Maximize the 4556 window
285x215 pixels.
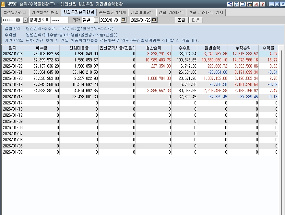tap(277, 4)
